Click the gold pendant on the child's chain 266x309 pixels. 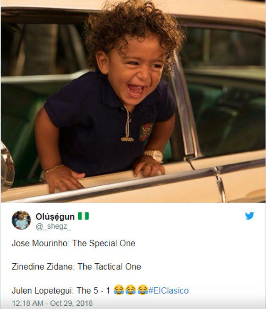click(x=127, y=139)
